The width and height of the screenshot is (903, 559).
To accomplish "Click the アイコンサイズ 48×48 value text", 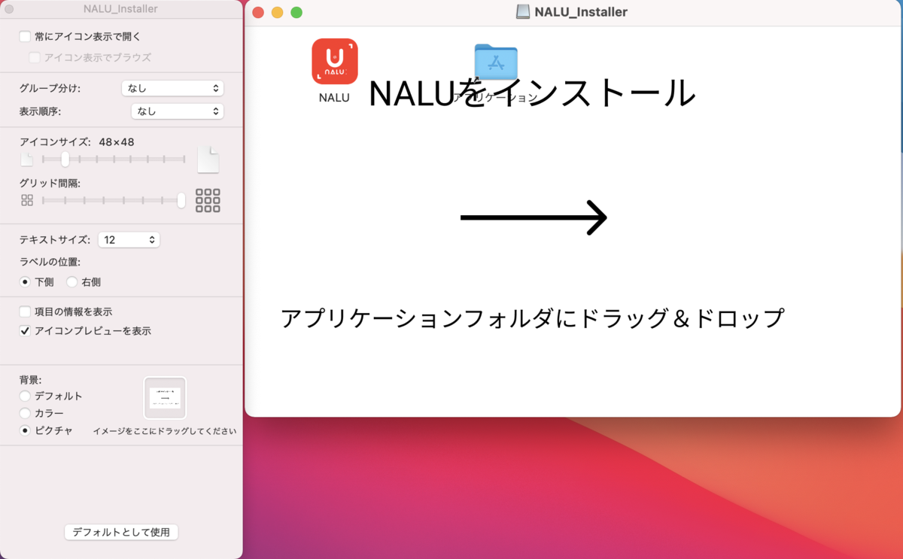I will pos(117,141).
